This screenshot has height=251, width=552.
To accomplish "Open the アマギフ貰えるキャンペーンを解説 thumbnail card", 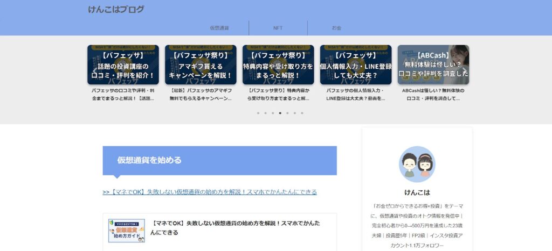I will tap(201, 64).
